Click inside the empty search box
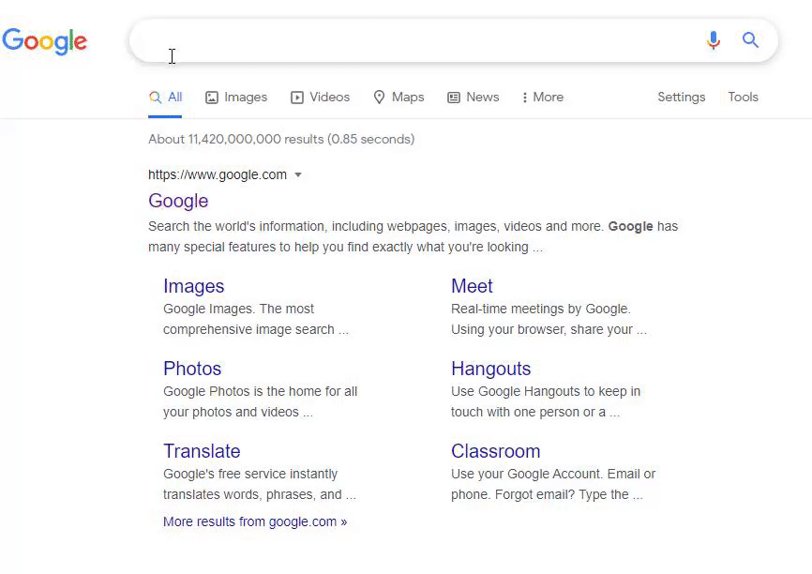The image size is (812, 574). 413,40
